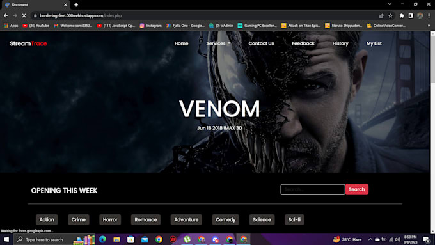Screen dimensions: 435x245
Task: Open the Windows Start menu
Action: tap(6, 239)
